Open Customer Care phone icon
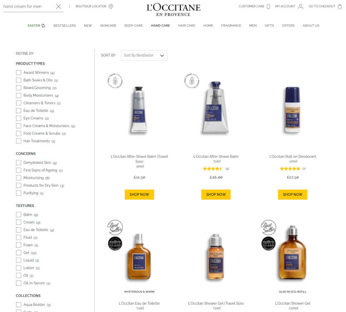Screen dimensions: 346x312 click(268, 6)
